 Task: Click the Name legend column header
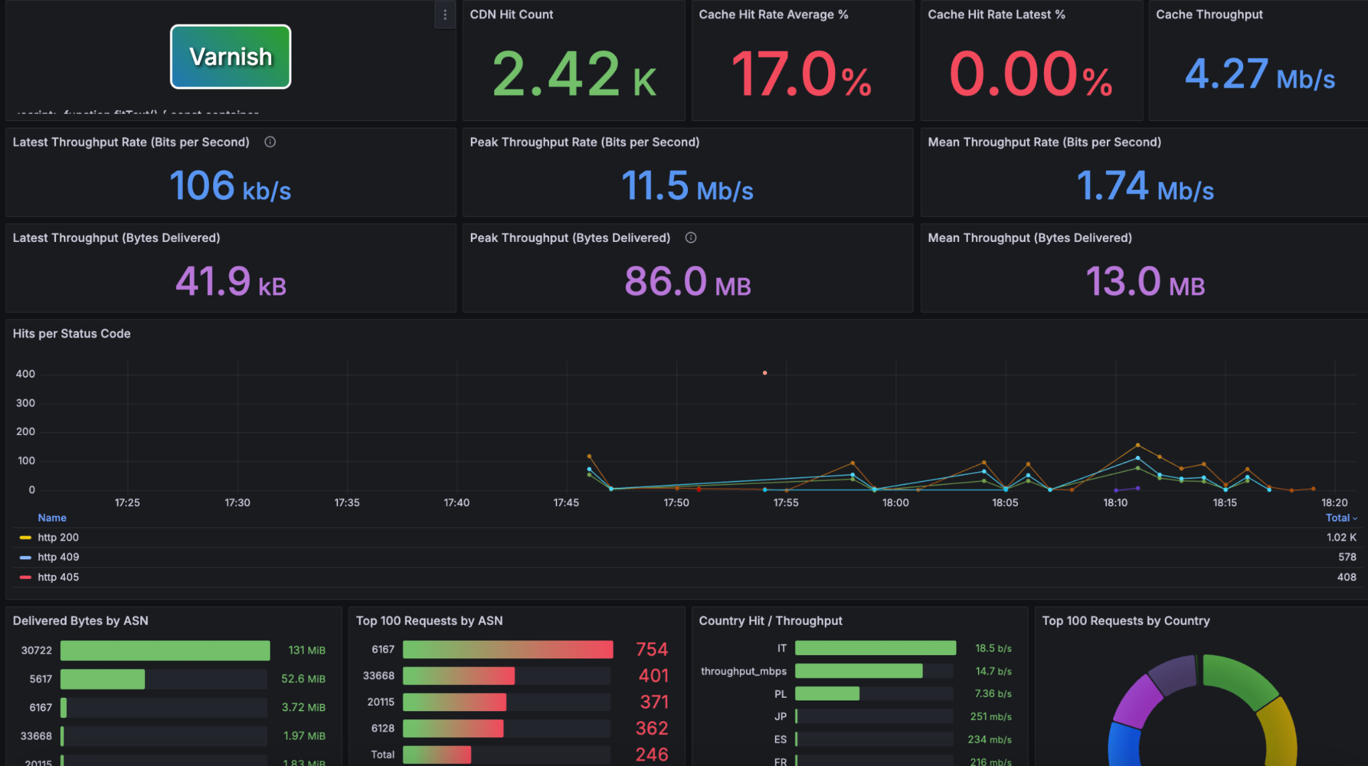(51, 518)
